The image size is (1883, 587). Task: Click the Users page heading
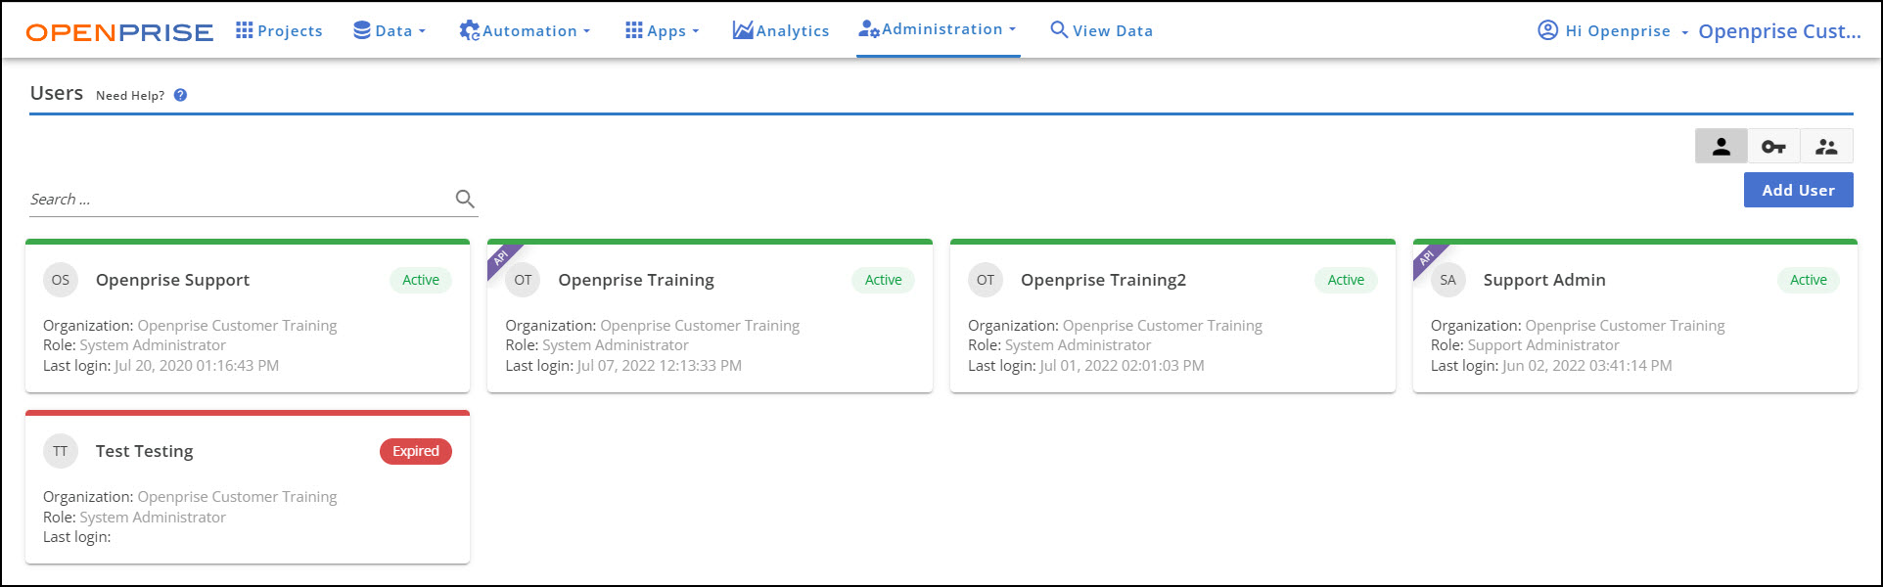57,93
